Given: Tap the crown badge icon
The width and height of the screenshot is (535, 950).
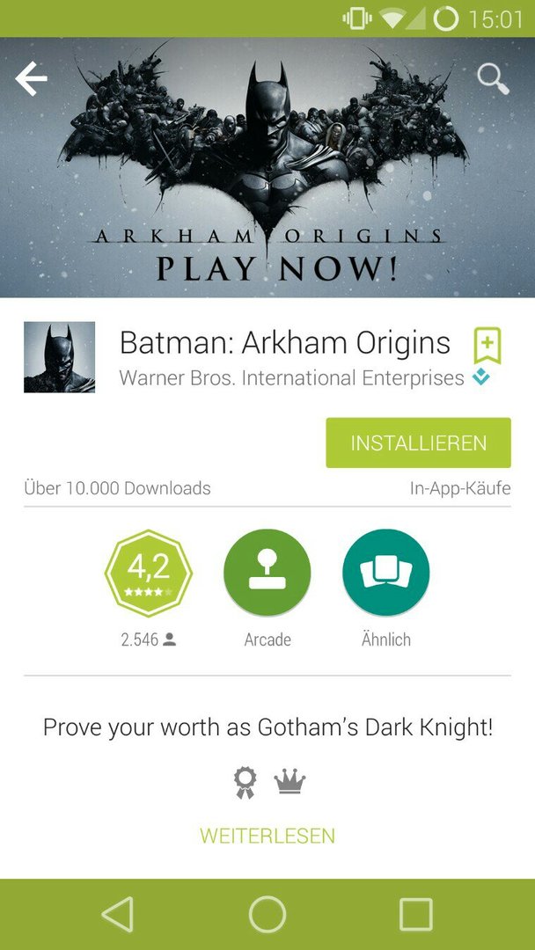Looking at the screenshot, I should pos(289,782).
